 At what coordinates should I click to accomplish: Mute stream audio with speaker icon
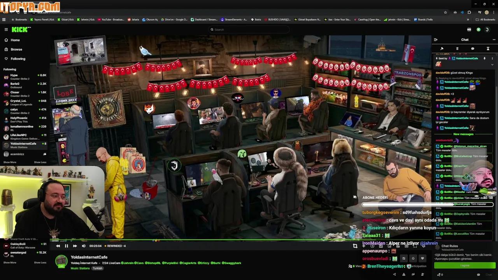point(84,246)
